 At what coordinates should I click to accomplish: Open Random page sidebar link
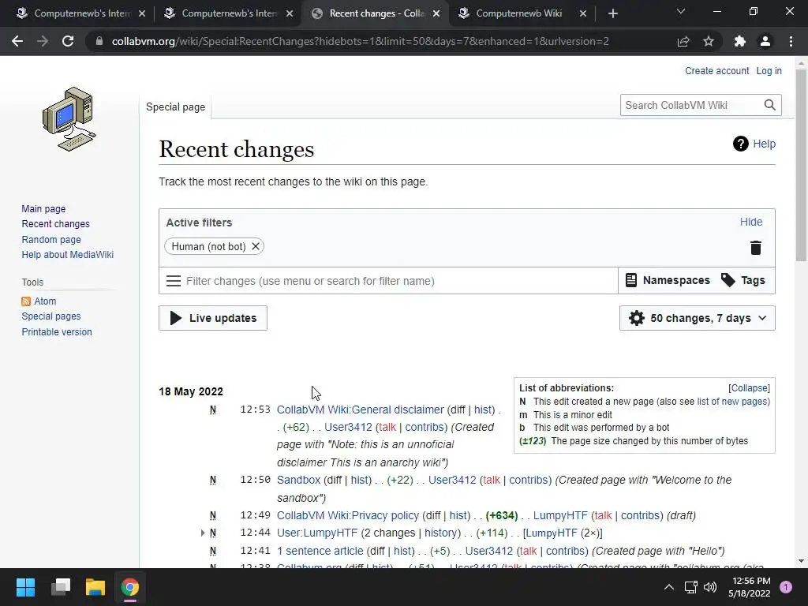coord(51,240)
